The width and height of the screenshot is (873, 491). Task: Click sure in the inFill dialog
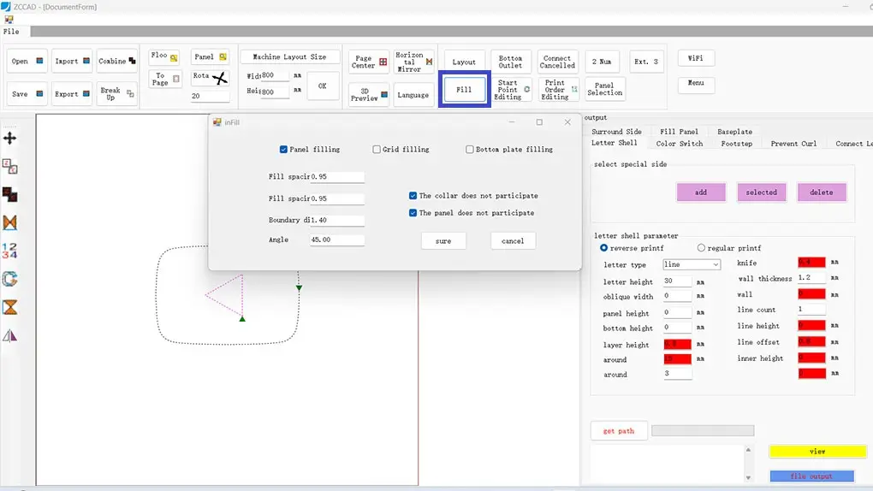443,241
